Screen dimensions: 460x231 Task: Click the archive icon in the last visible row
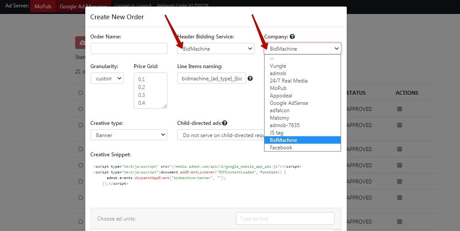[399, 221]
